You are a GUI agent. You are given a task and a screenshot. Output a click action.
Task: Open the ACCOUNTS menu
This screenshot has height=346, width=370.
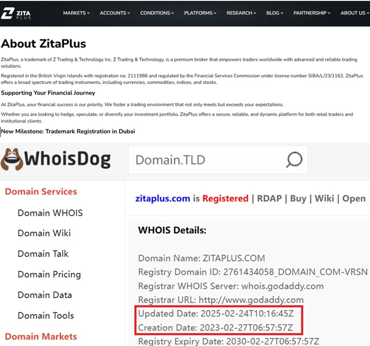(115, 13)
